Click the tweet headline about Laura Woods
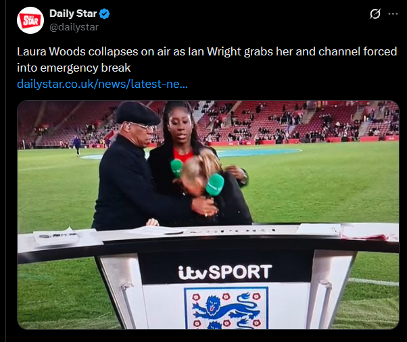 (207, 59)
